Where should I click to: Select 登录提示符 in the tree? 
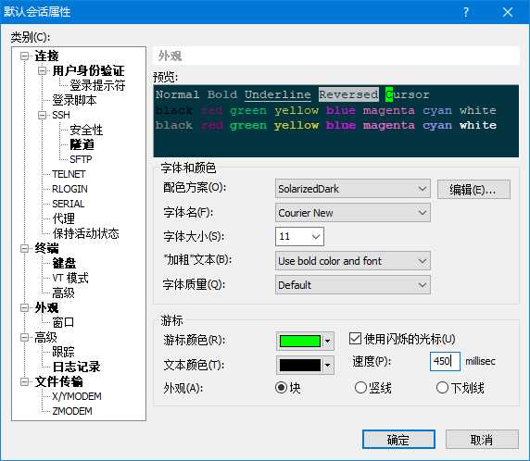(97, 85)
